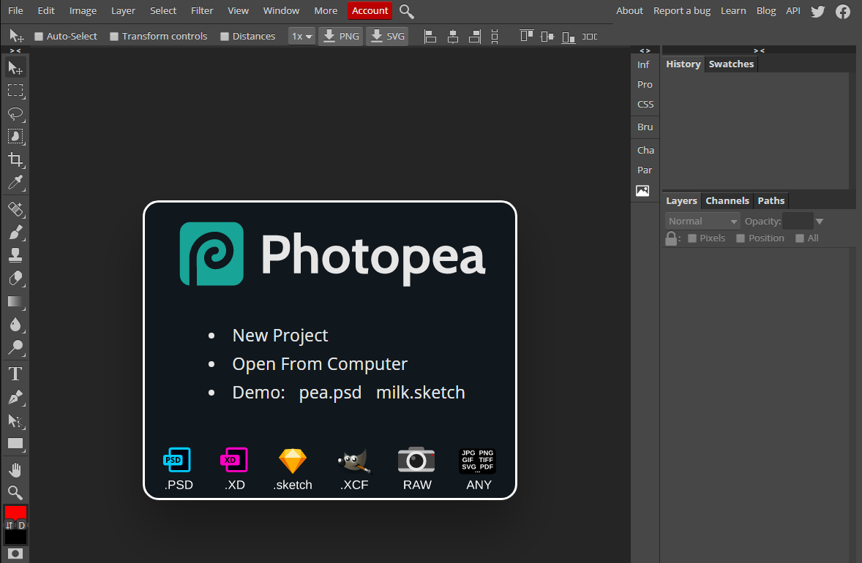Open Photopea's Twitter page icon
The image size is (862, 563).
pyautogui.click(x=818, y=11)
